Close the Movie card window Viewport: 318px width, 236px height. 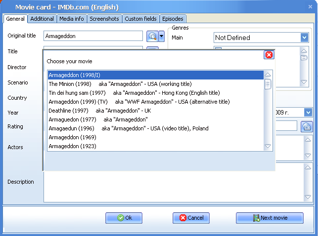click(310, 7)
